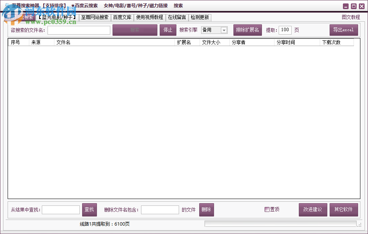Minimize the window
Viewport: 368px width, 234px height.
click(346, 6)
